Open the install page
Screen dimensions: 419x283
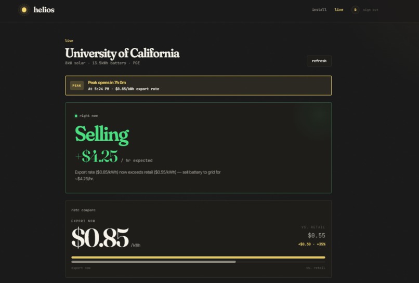click(319, 10)
